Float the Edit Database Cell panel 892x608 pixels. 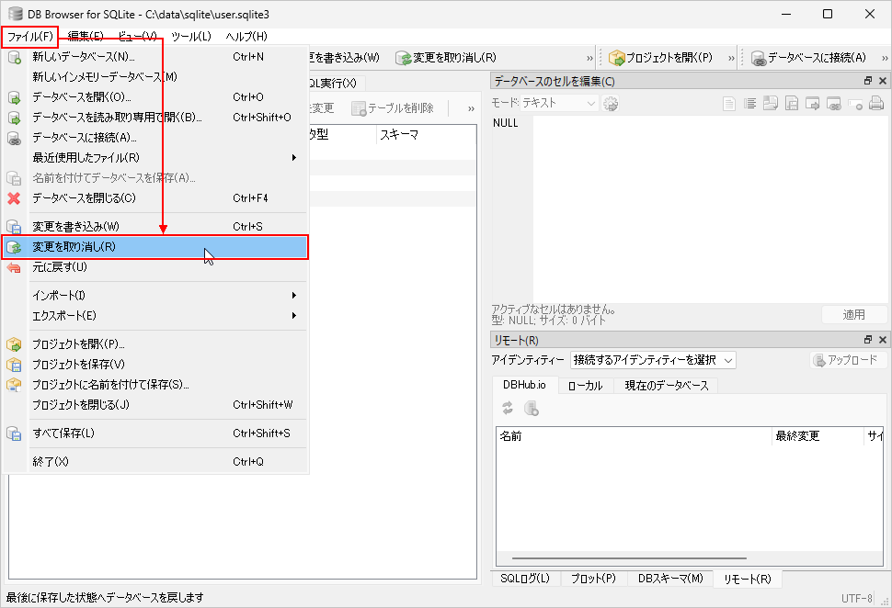point(867,82)
